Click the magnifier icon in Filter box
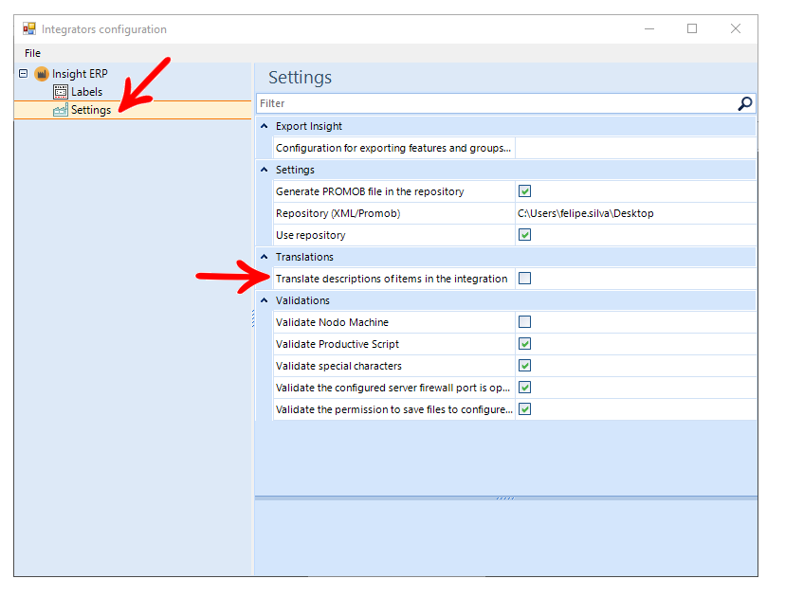The width and height of the screenshot is (785, 597). (745, 103)
